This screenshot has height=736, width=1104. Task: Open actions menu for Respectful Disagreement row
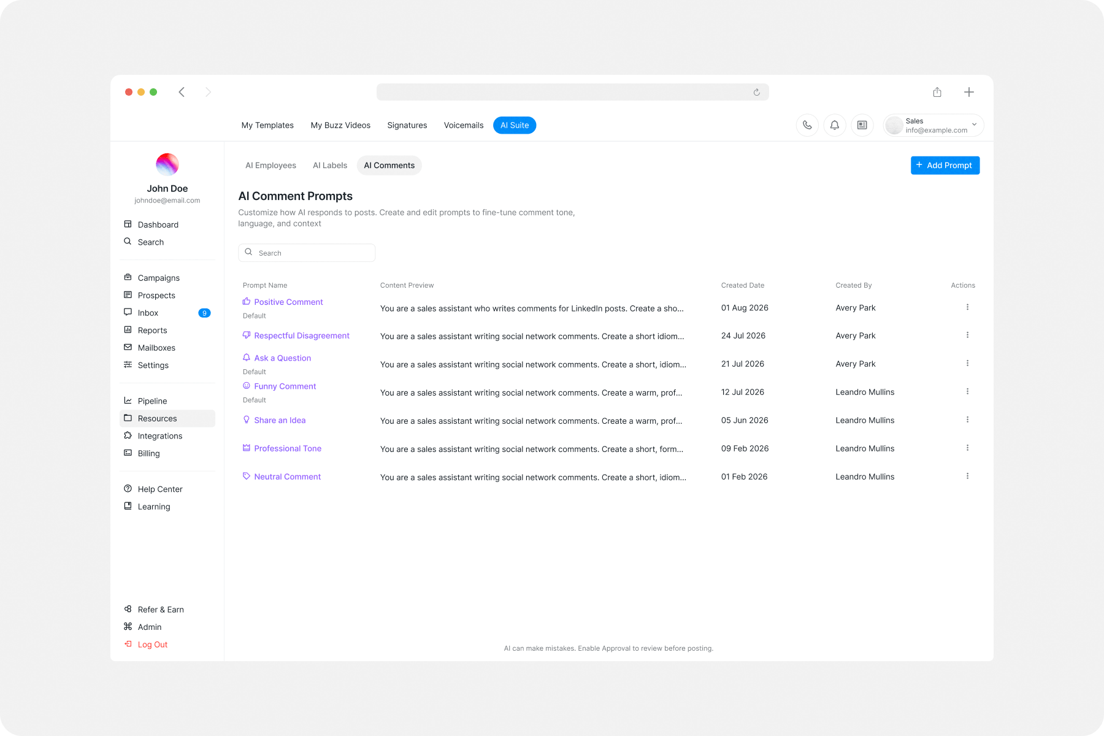[x=967, y=335]
